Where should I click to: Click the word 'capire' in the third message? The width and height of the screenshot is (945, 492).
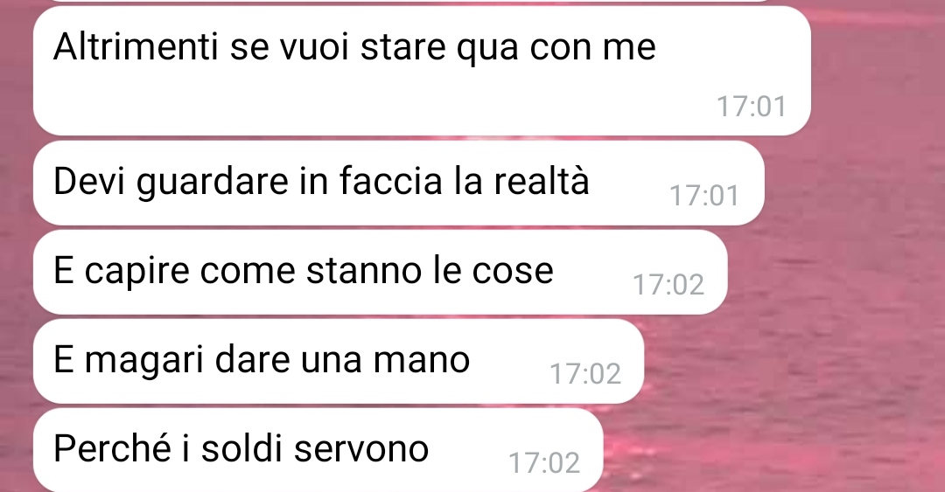pos(136,272)
